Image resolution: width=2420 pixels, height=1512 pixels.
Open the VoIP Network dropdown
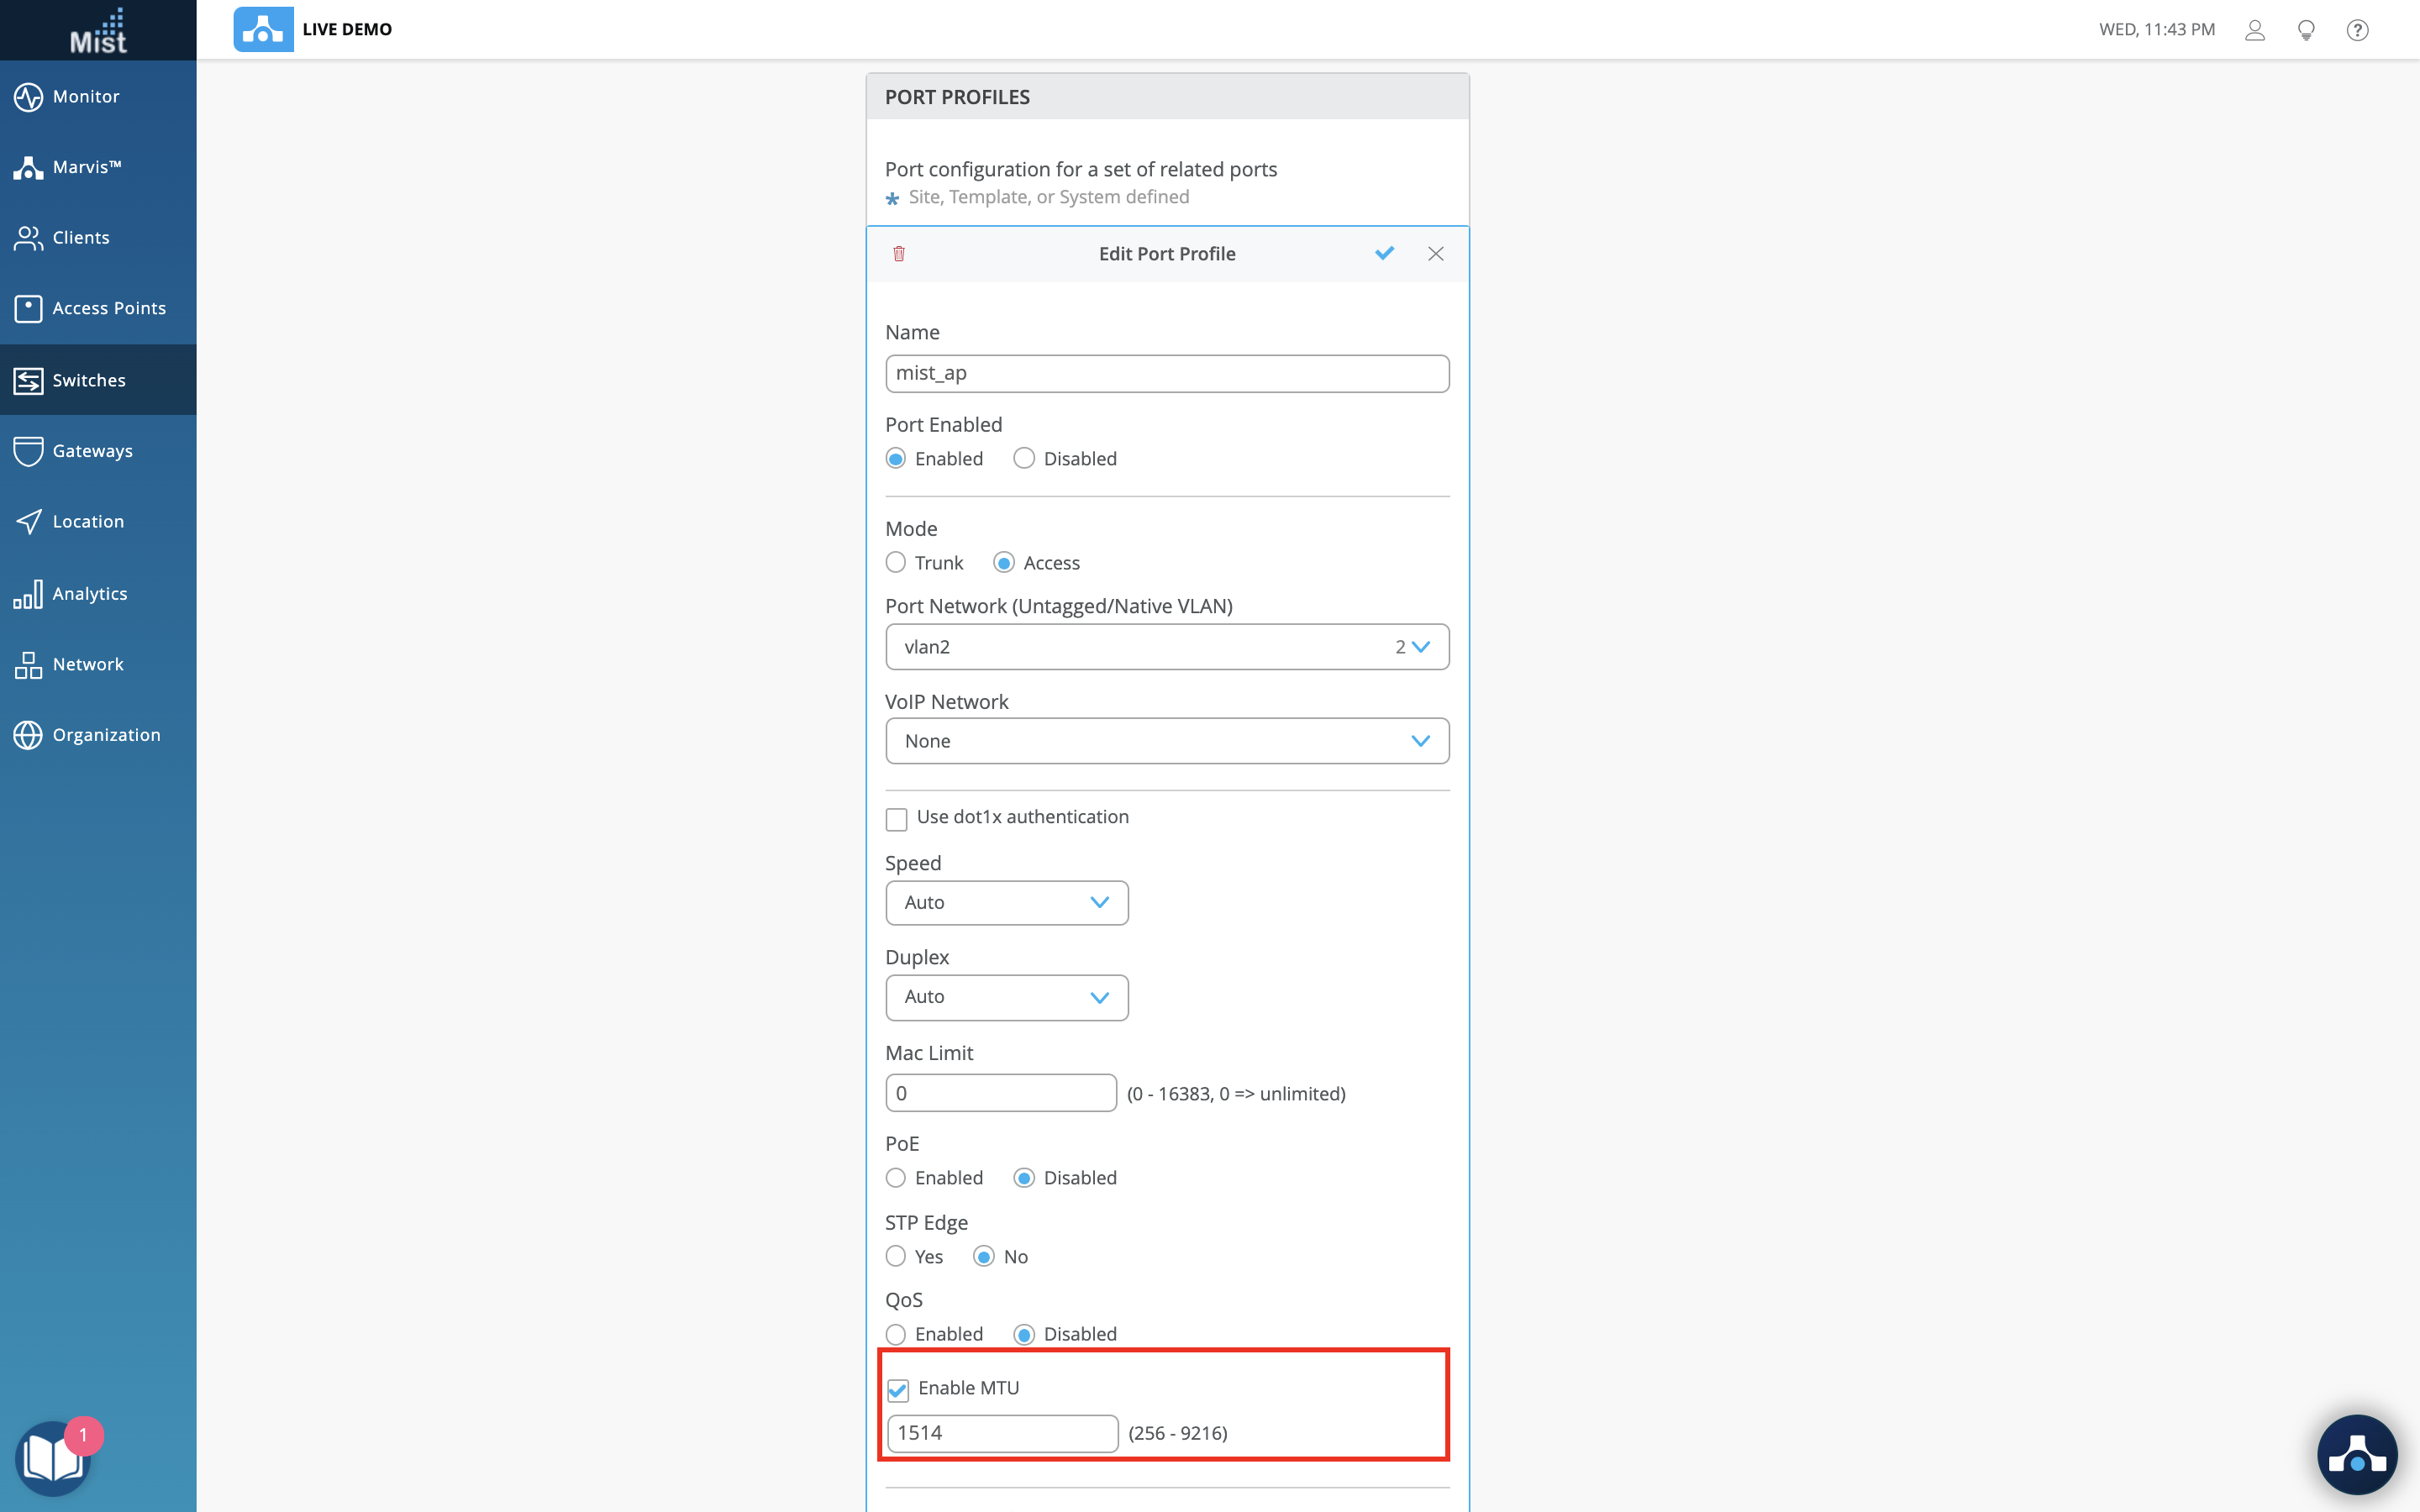1166,741
